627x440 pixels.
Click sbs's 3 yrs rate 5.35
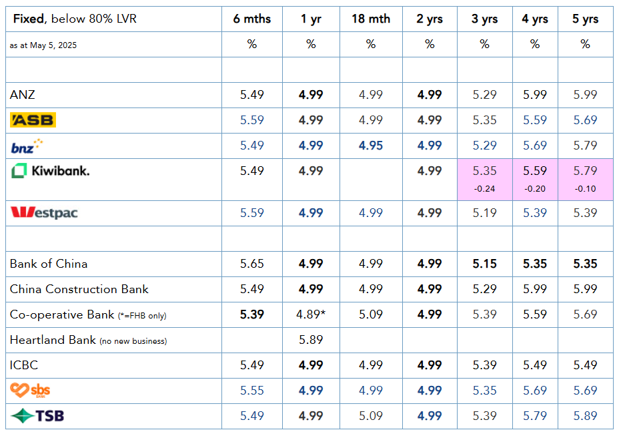pos(485,391)
